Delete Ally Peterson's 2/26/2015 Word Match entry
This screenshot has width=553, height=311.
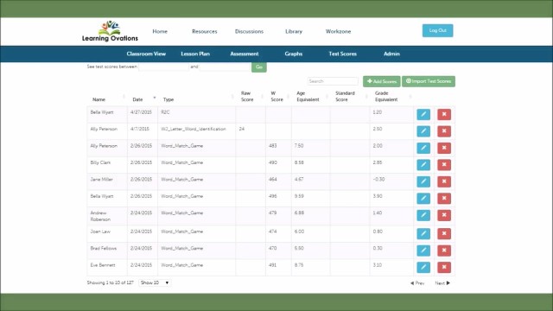444,148
